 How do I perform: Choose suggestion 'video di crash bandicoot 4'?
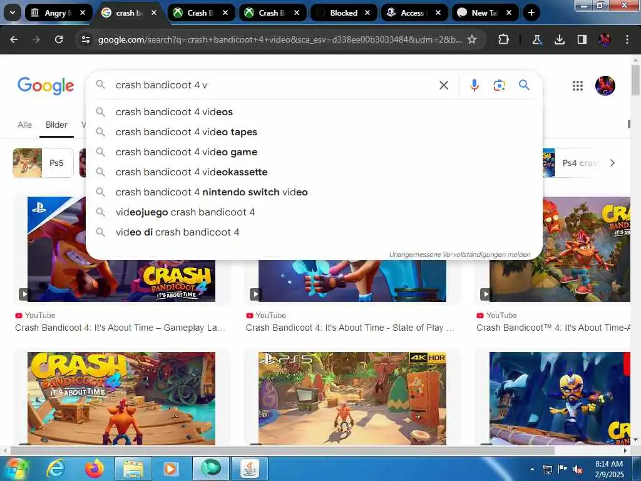(x=314, y=232)
